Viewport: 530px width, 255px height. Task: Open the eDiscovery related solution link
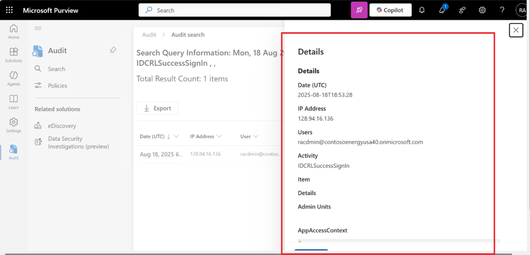point(62,126)
